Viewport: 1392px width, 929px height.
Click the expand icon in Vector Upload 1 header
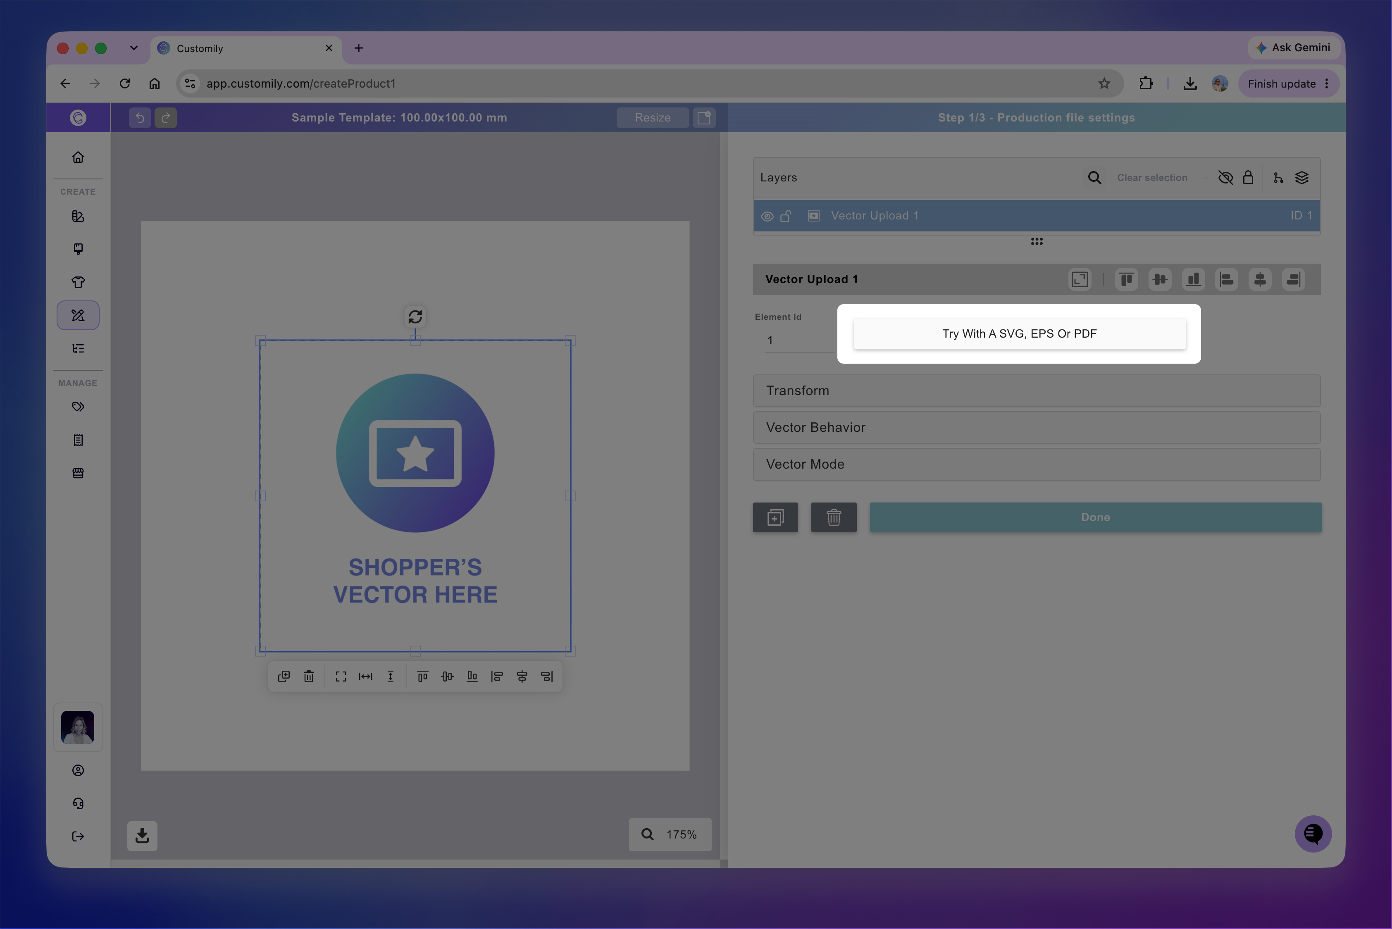[x=1080, y=280]
